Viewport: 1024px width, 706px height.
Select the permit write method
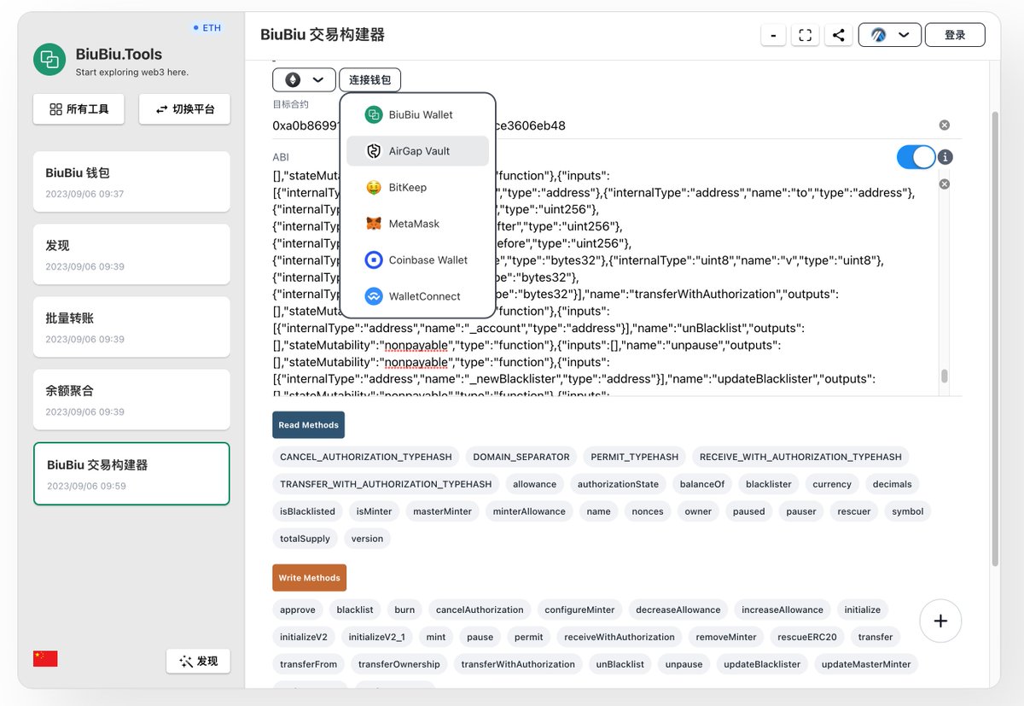coord(529,637)
